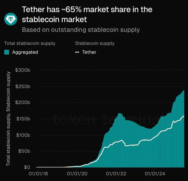
Task: Toggle the Aggregated series legend label
Action: 25,52
